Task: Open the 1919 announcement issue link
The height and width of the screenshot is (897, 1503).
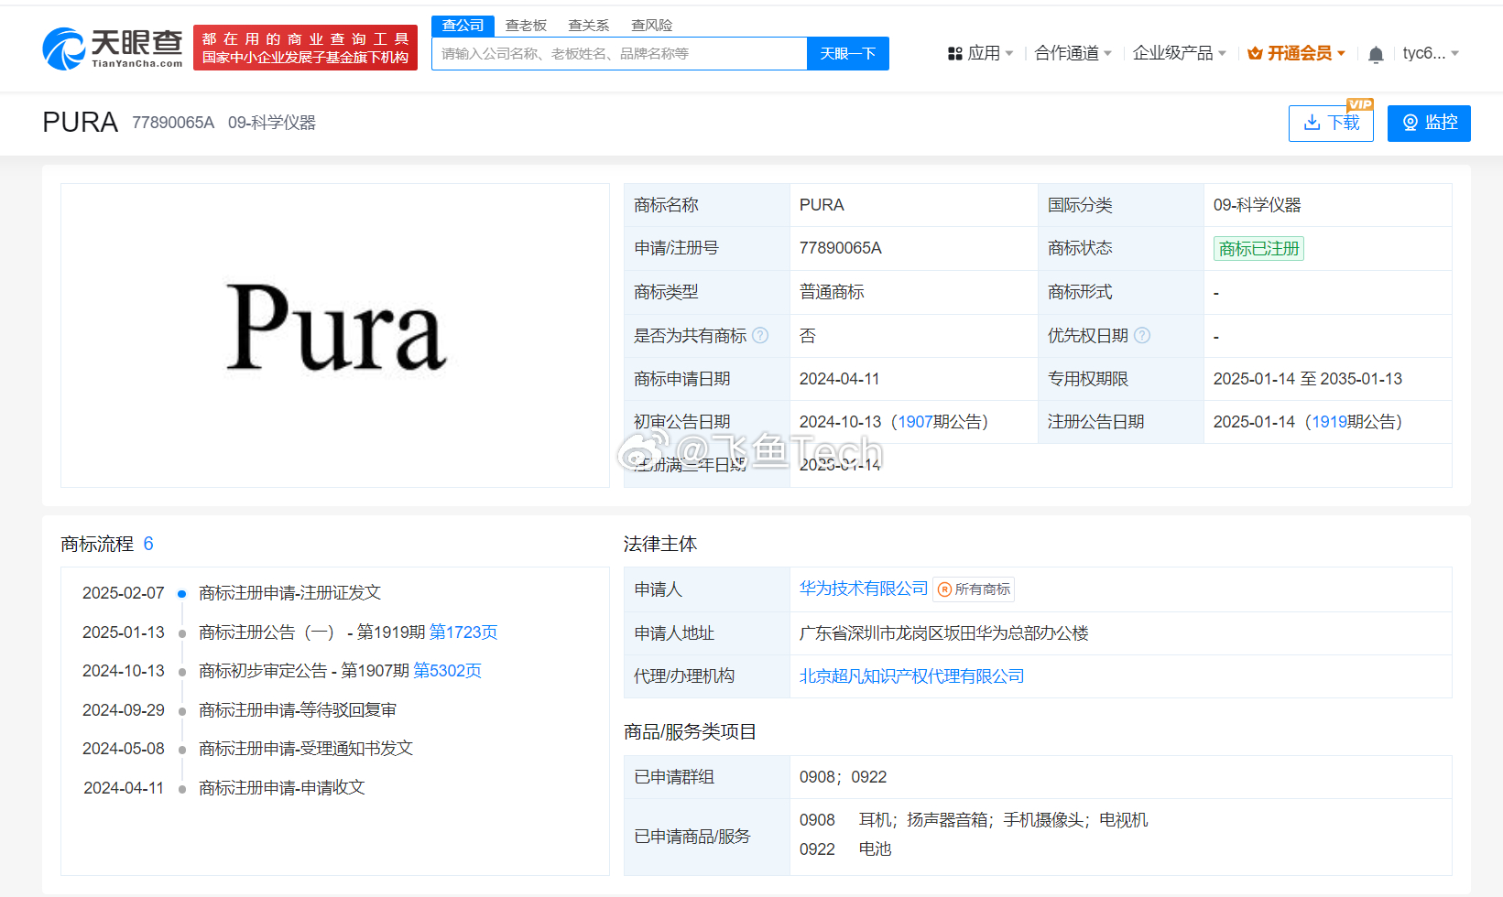Action: [x=1329, y=422]
